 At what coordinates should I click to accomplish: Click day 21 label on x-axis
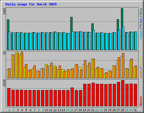(x=93, y=110)
